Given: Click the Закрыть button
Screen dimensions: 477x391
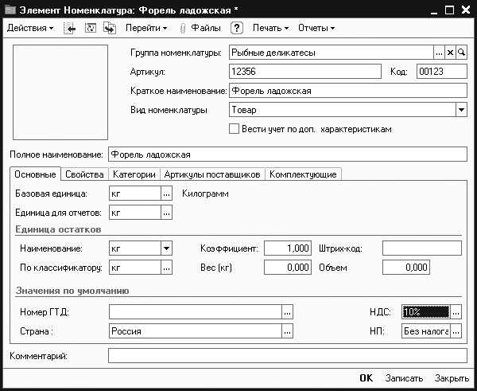Looking at the screenshot, I should pos(452,378).
